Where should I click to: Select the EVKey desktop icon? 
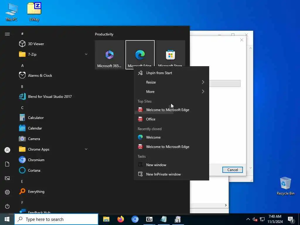pos(34,12)
